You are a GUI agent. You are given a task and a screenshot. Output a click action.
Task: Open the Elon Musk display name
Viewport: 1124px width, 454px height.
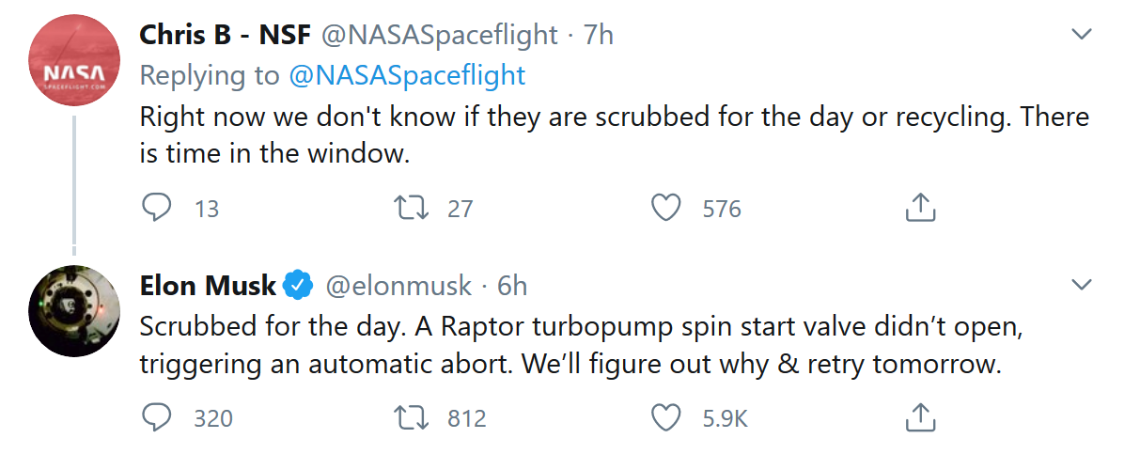click(x=208, y=284)
